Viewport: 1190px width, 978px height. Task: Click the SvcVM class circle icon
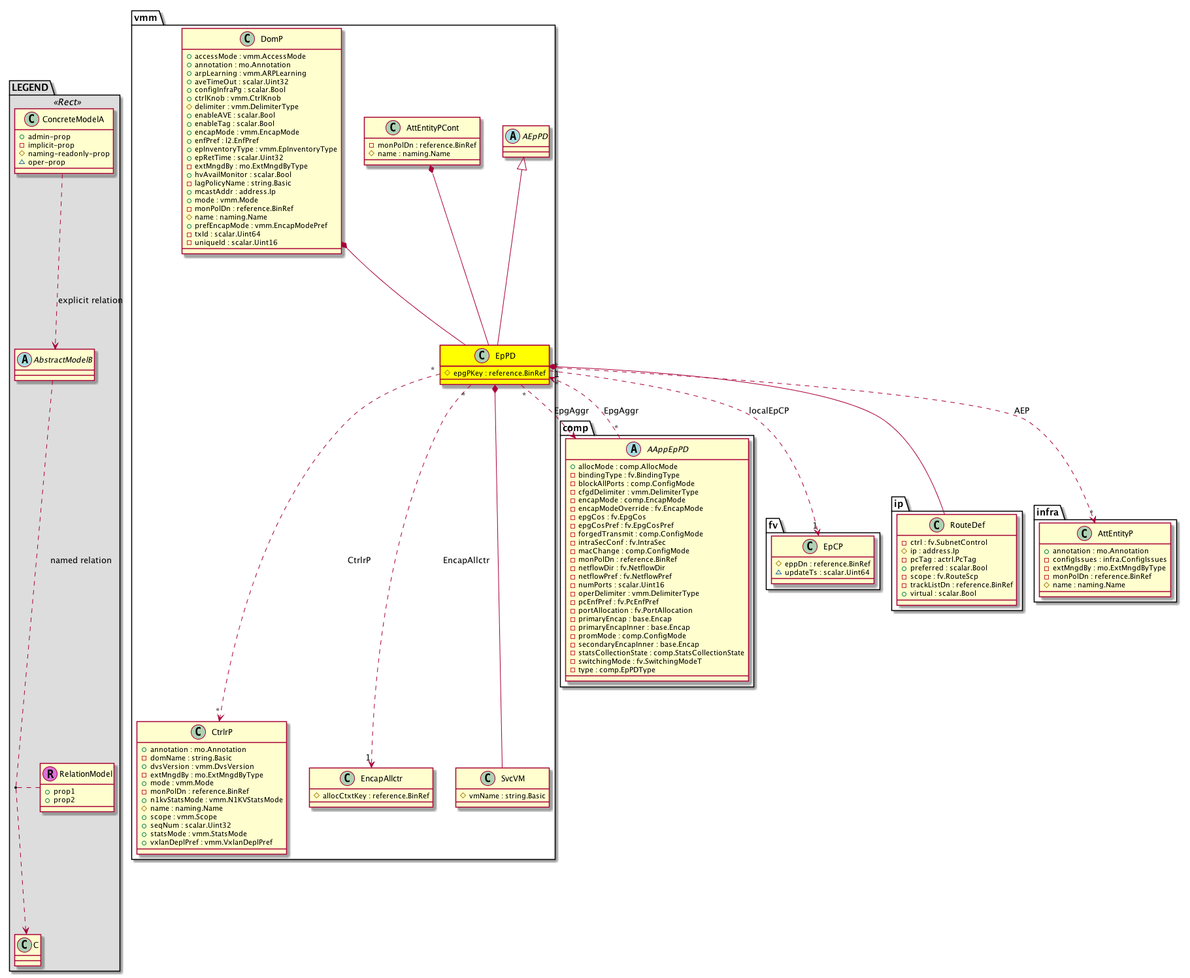pyautogui.click(x=488, y=778)
